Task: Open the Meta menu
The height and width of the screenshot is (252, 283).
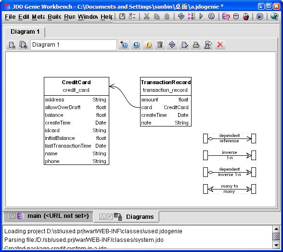Action: point(39,17)
